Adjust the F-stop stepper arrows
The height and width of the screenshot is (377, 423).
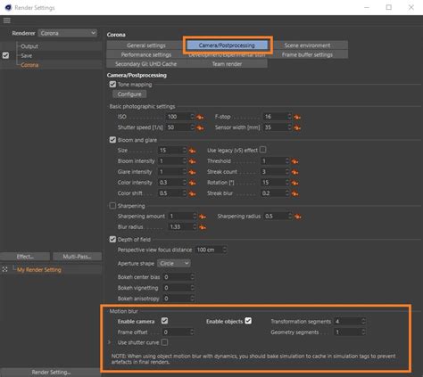point(289,117)
